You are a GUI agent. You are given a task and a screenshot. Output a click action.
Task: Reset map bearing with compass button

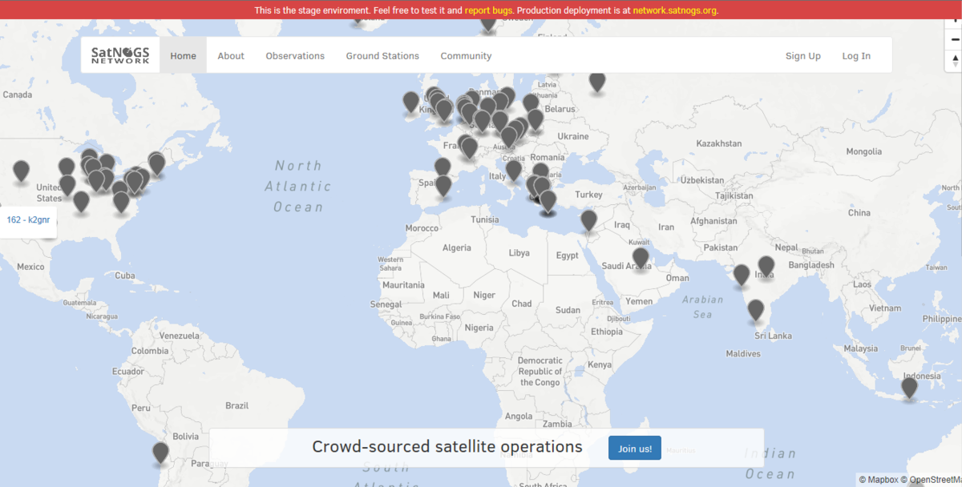point(955,61)
